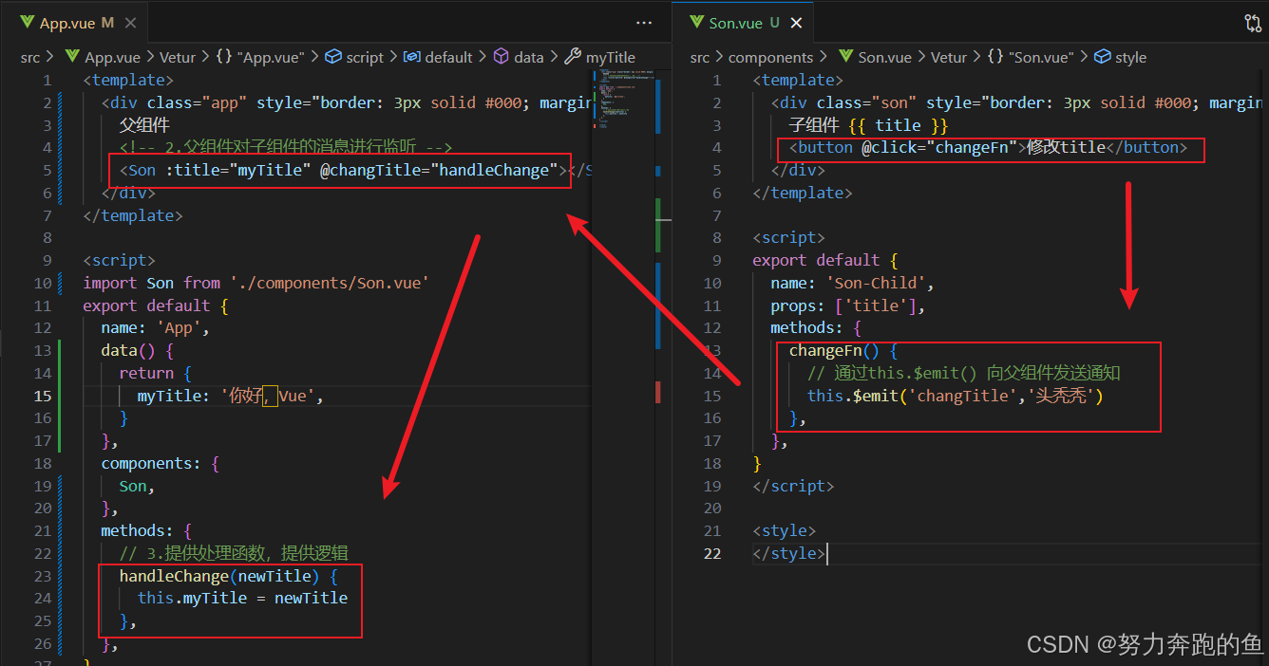Click line number 10 in App.vue
This screenshot has width=1269, height=666.
click(x=42, y=283)
